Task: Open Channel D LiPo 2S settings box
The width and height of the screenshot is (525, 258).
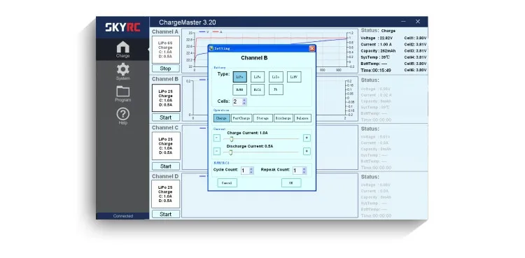Action: (165, 194)
